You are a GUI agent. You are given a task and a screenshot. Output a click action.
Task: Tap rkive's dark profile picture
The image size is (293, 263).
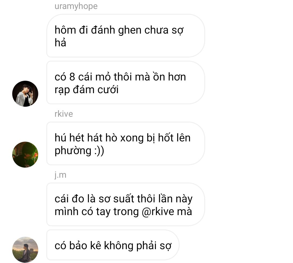coord(25,155)
